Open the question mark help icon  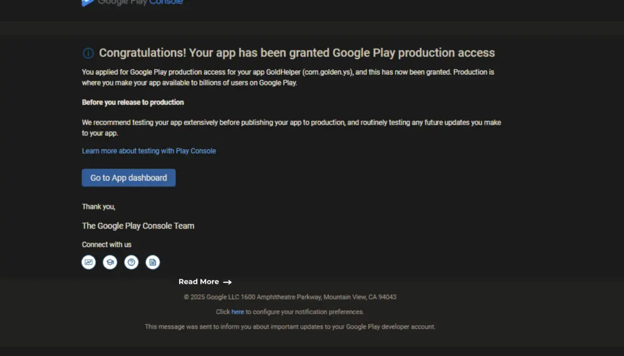click(131, 262)
